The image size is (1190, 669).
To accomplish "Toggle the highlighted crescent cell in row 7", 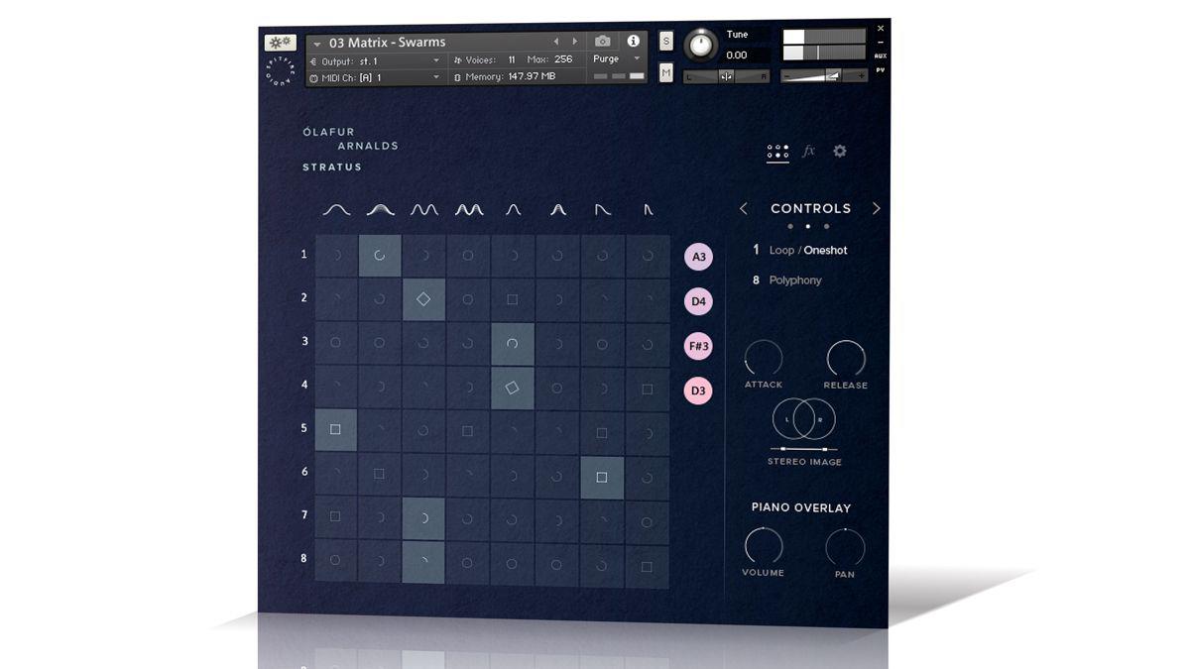I will (x=423, y=518).
